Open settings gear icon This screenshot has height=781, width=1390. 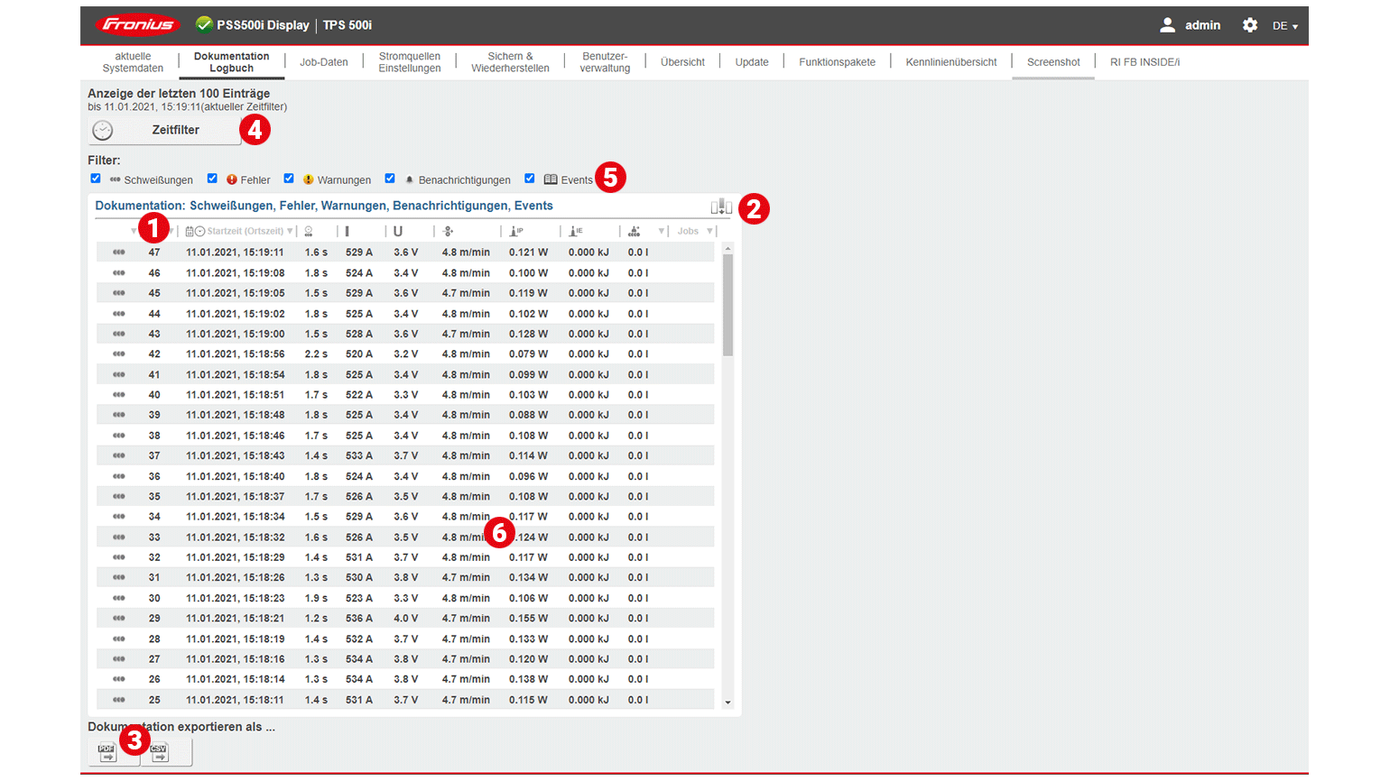[x=1249, y=25]
